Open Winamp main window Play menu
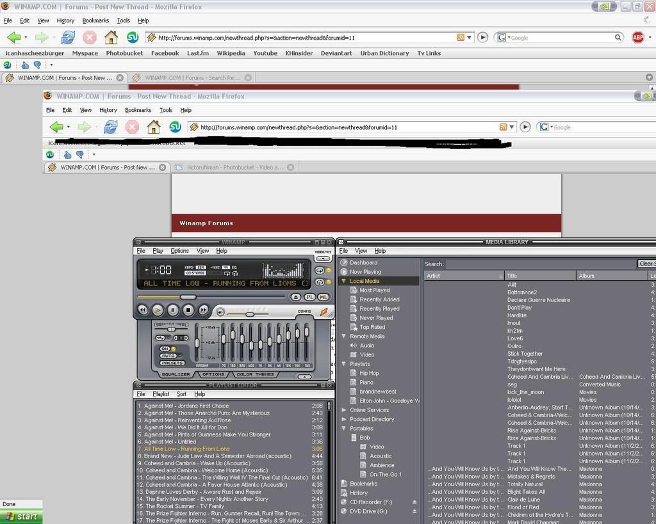Viewport: 656px width, 524px height. tap(158, 251)
